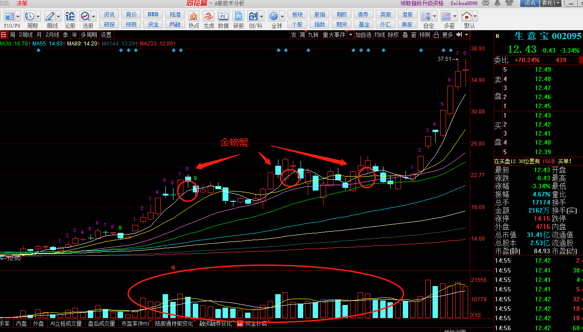Open the 重大事件 dropdown arrow
The image size is (583, 332).
point(350,35)
